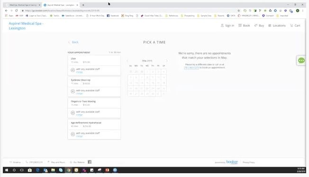Image resolution: width=309 pixels, height=177 pixels.
Task: Select staff icon under Age-Refinement HydraFacial
Action: click(73, 134)
